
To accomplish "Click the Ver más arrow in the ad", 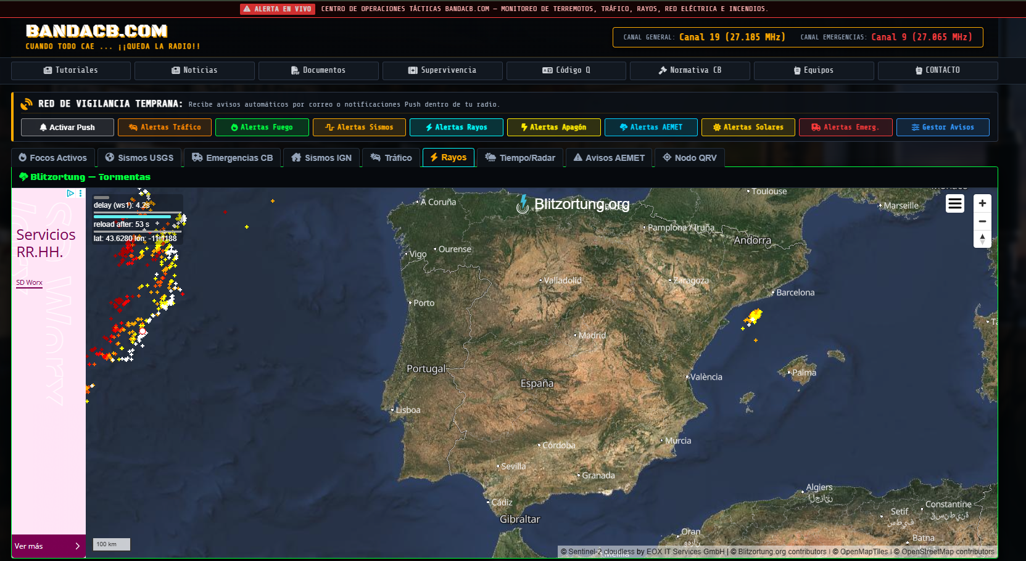I will coord(77,546).
